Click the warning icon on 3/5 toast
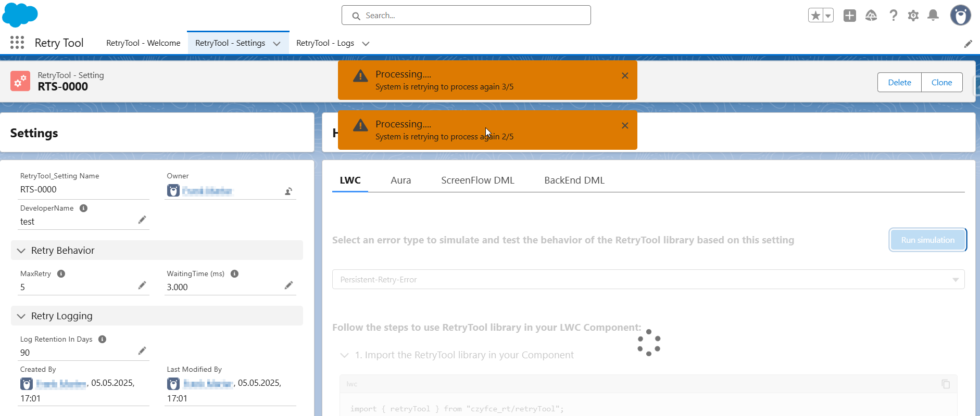This screenshot has height=416, width=980. point(360,76)
